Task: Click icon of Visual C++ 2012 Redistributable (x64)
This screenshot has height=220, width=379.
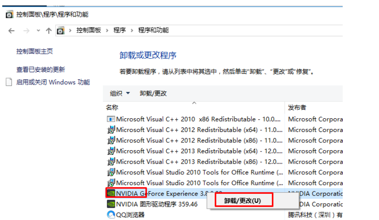Action: (x=111, y=130)
